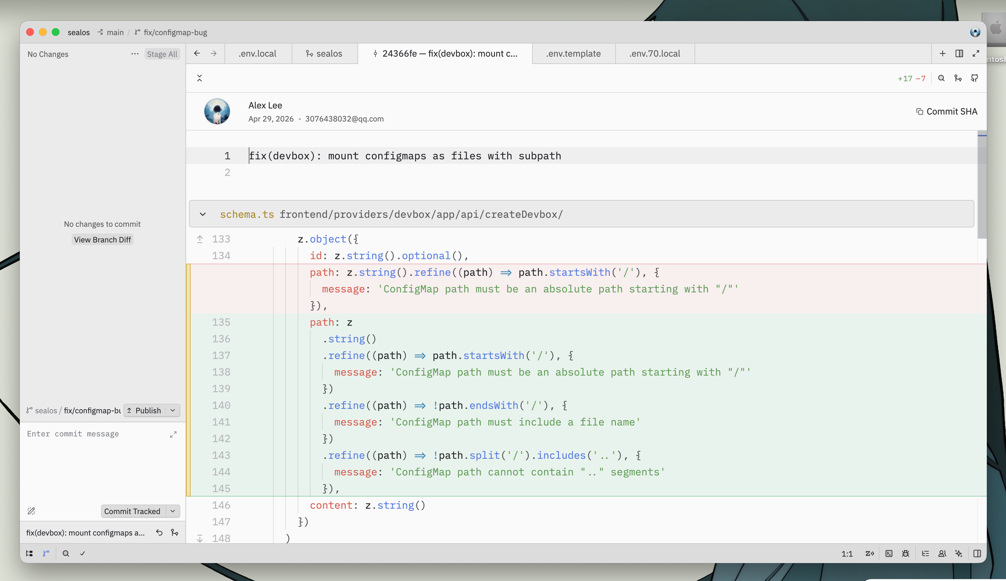Open the sealos project switcher in title bar

pyautogui.click(x=79, y=32)
